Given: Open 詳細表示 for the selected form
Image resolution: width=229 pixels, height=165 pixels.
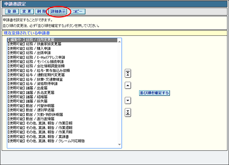Looking at the screenshot, I should click(x=58, y=11).
